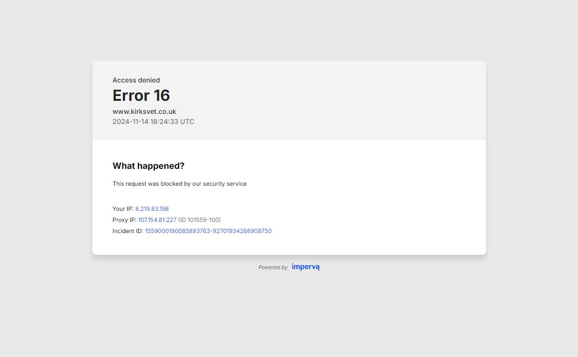
Task: Click the Powered by text
Action: coord(273,267)
